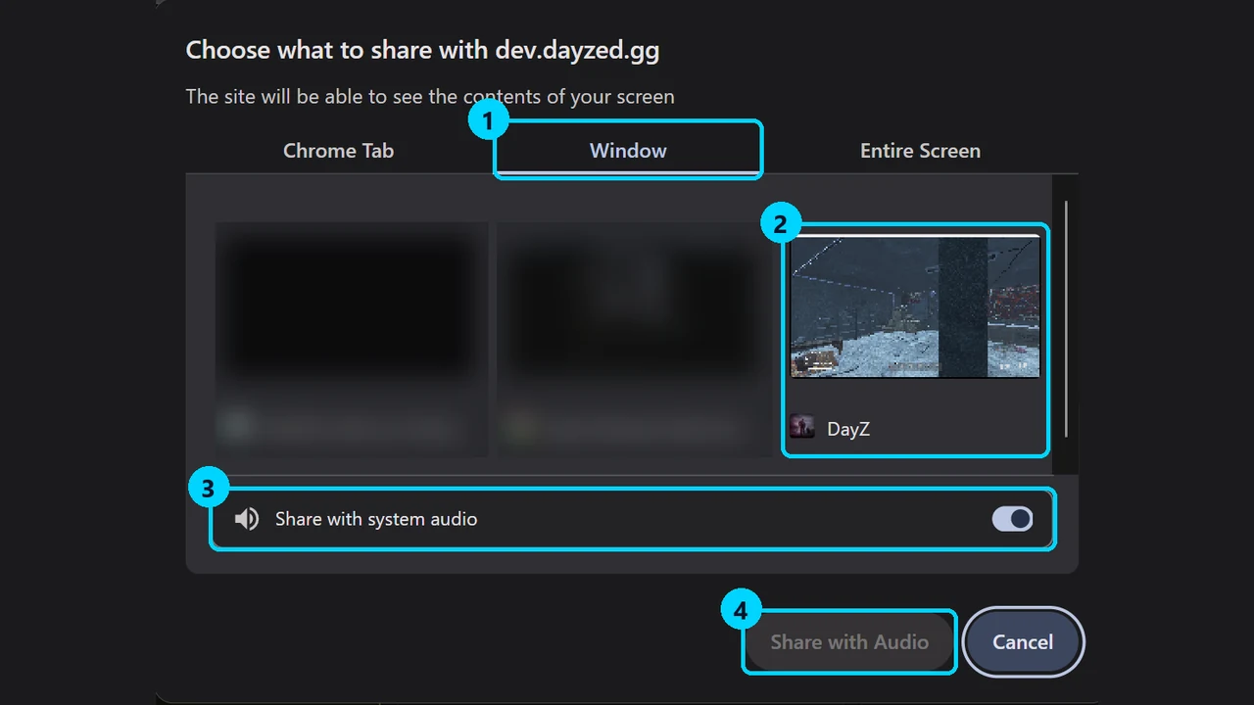This screenshot has width=1254, height=705.
Task: Select the Entire Screen tab
Action: pos(920,151)
